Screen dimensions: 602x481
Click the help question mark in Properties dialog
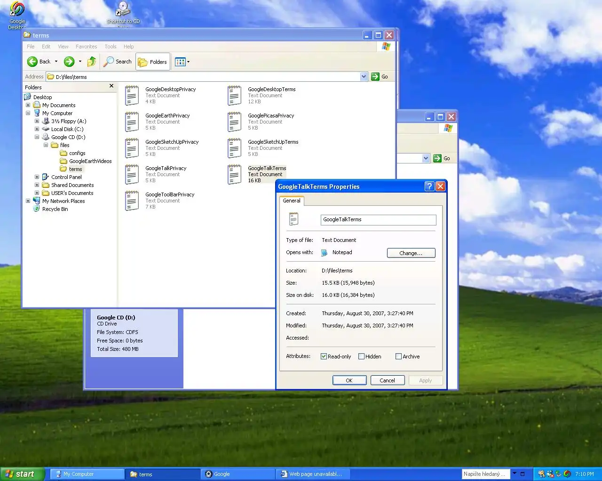tap(429, 186)
